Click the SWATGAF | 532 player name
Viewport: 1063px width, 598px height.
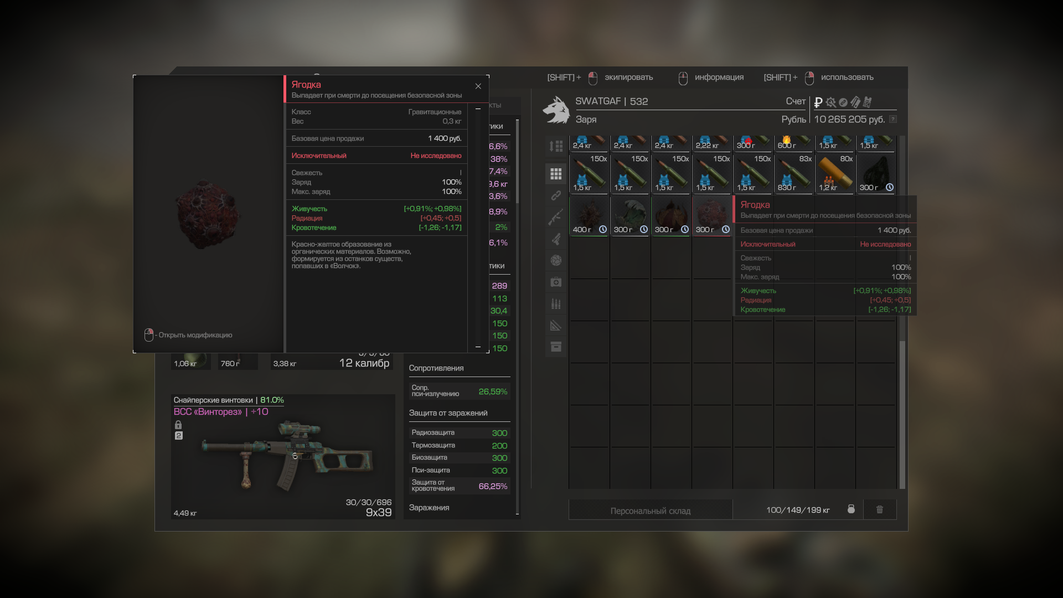[x=611, y=101]
